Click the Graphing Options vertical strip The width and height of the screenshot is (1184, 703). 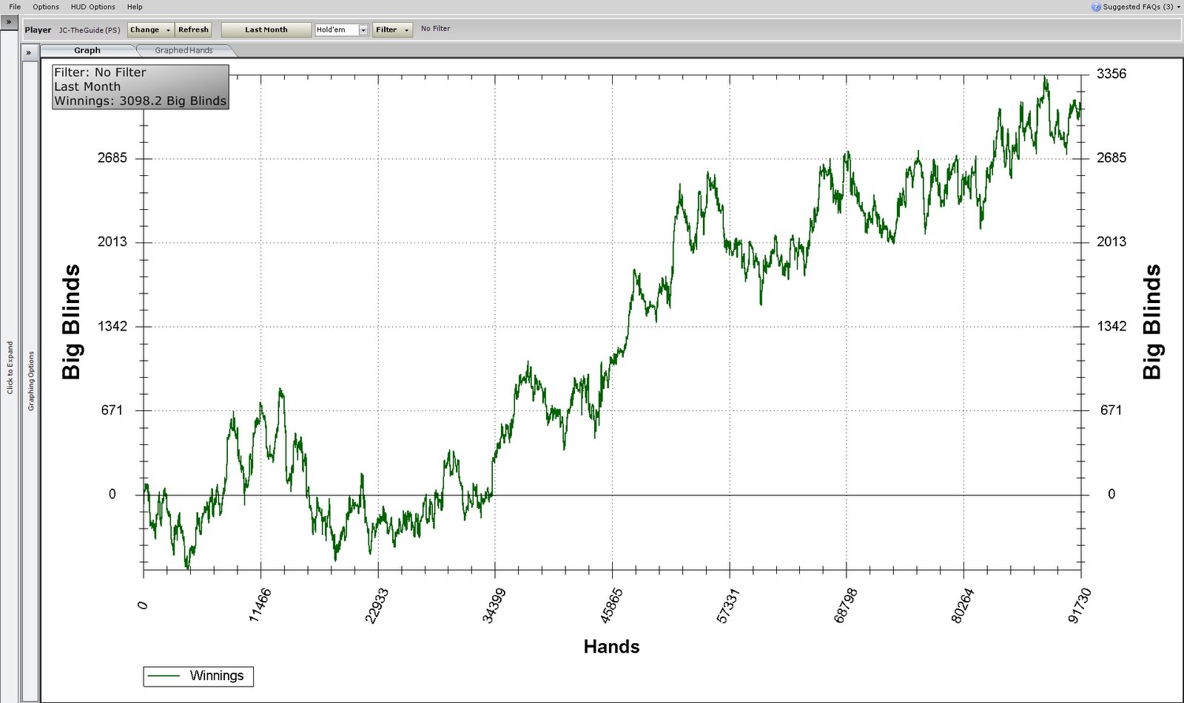30,381
